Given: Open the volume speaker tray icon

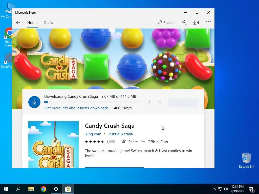Looking at the screenshot, I should (226, 189).
